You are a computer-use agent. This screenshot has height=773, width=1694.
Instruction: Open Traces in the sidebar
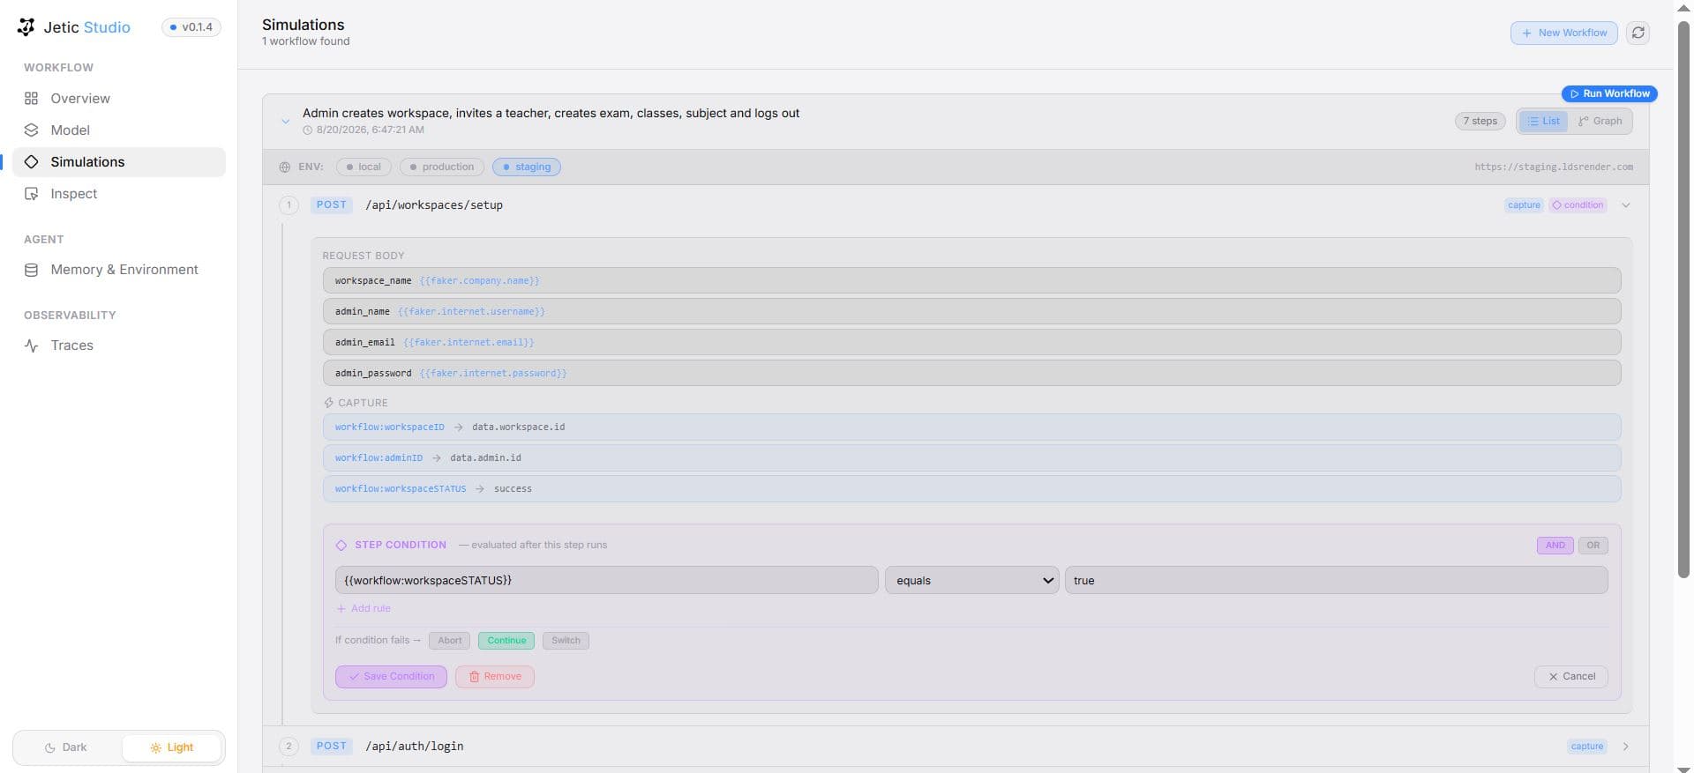point(119,346)
